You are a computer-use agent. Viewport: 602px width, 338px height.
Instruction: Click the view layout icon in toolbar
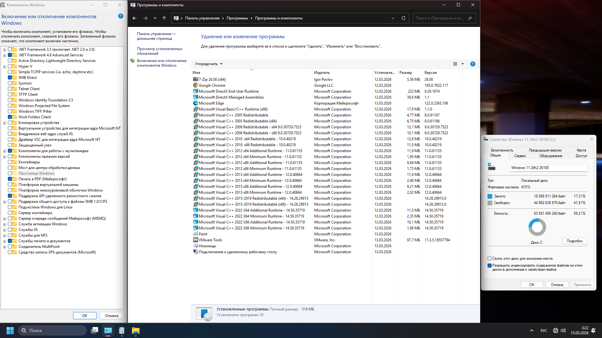click(455, 64)
